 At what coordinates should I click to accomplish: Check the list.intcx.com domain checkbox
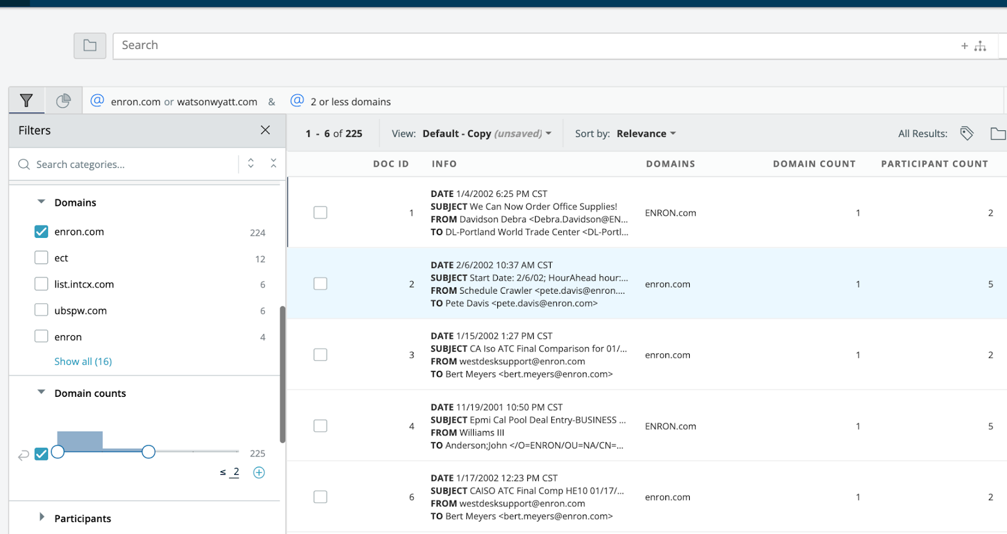(x=42, y=284)
